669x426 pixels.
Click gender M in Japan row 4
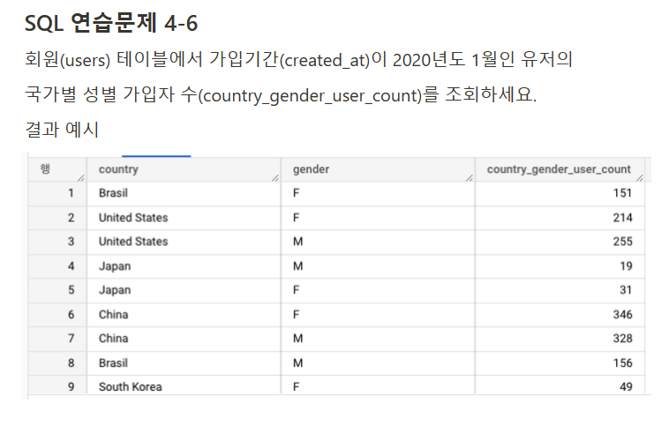pos(297,266)
